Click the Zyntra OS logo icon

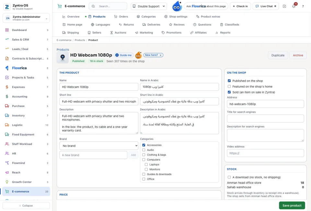tap(7, 7)
